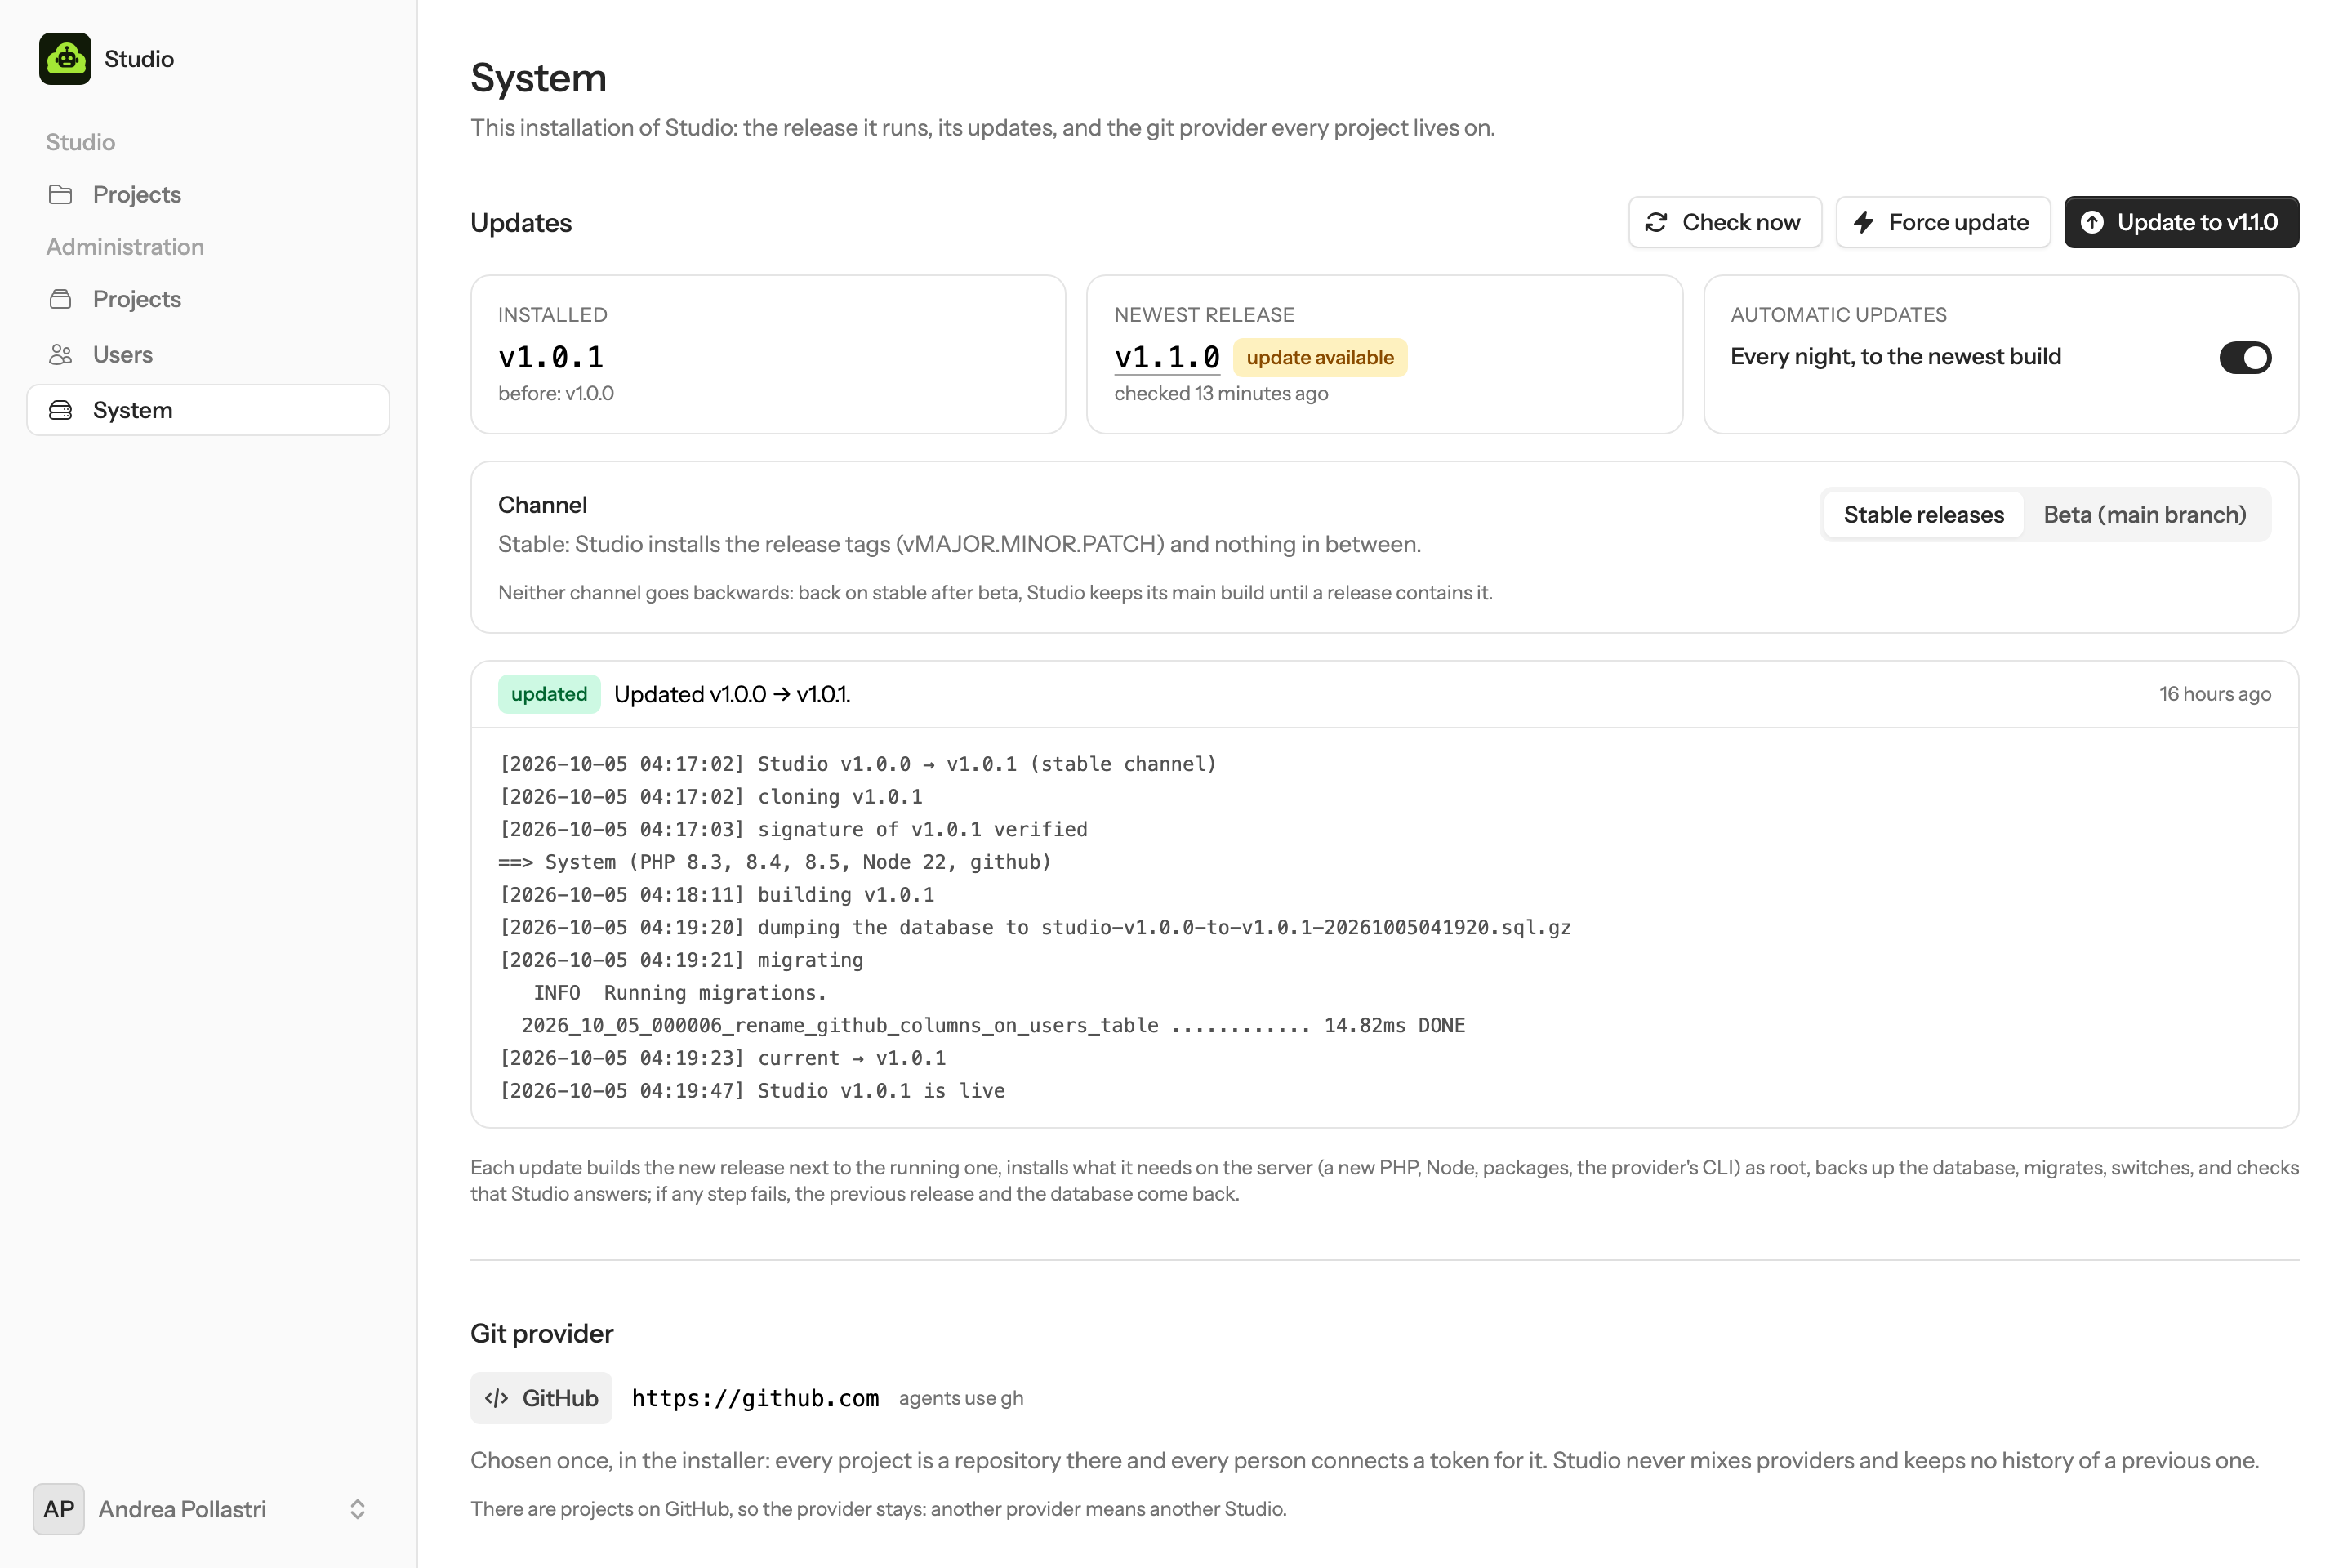Click the Update to v1.1.0 button
The height and width of the screenshot is (1568, 2352).
[2181, 222]
